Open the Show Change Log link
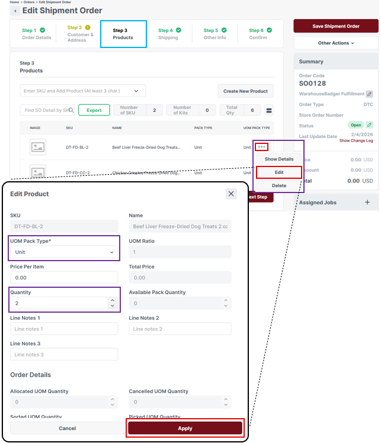This screenshot has height=443, width=381. [356, 141]
